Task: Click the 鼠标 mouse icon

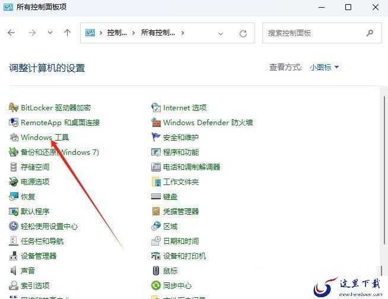Action: 156,271
